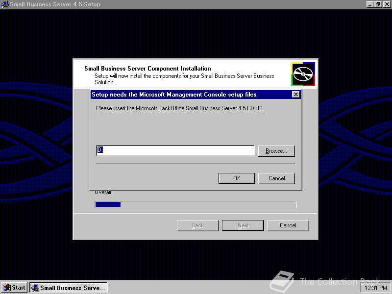Click the dialog title bar text
Image resolution: width=392 pixels, height=294 pixels.
coord(174,95)
